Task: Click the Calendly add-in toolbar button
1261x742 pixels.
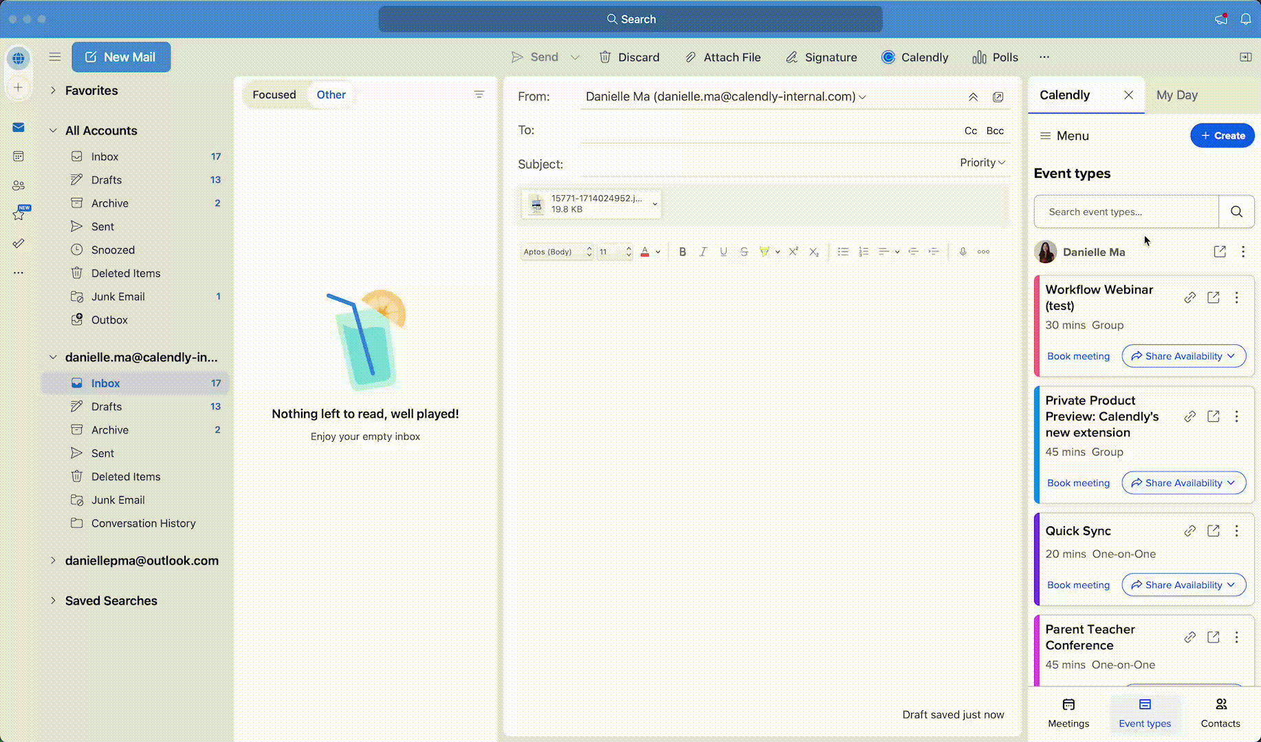Action: [914, 57]
